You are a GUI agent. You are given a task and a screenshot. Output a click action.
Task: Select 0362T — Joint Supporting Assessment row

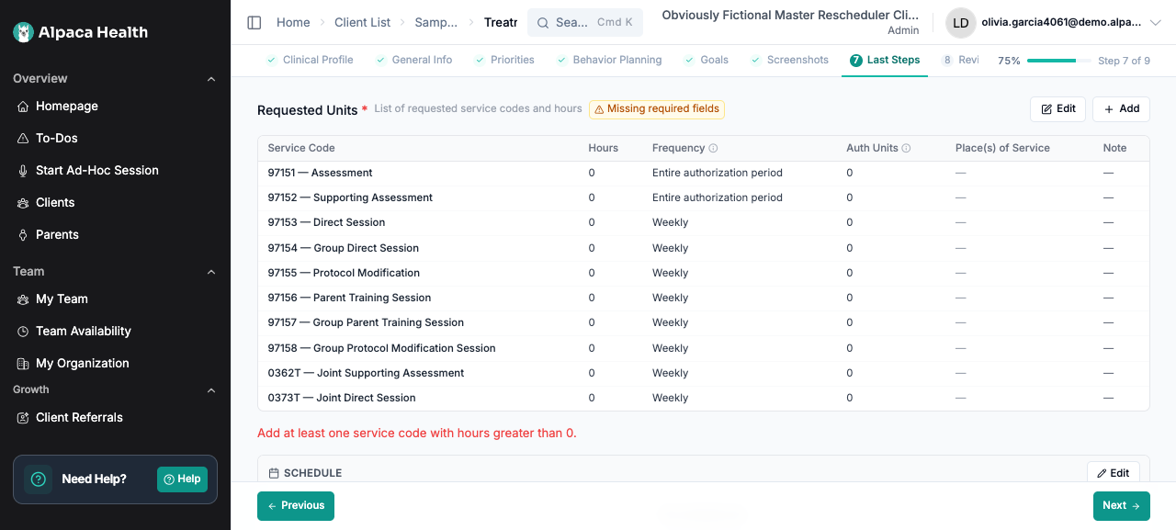[703, 374]
